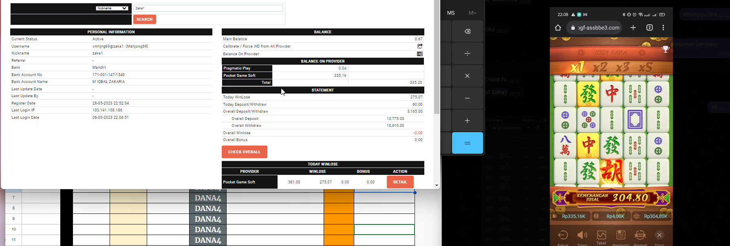Click the DANA4 cell in row 11
The width and height of the screenshot is (730, 246).
point(208,240)
